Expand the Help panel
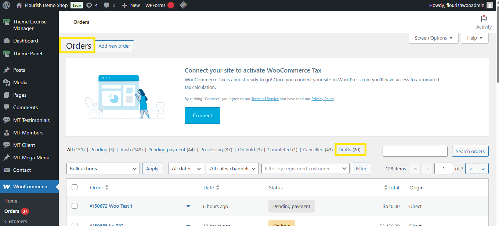The width and height of the screenshot is (499, 226). (x=475, y=38)
